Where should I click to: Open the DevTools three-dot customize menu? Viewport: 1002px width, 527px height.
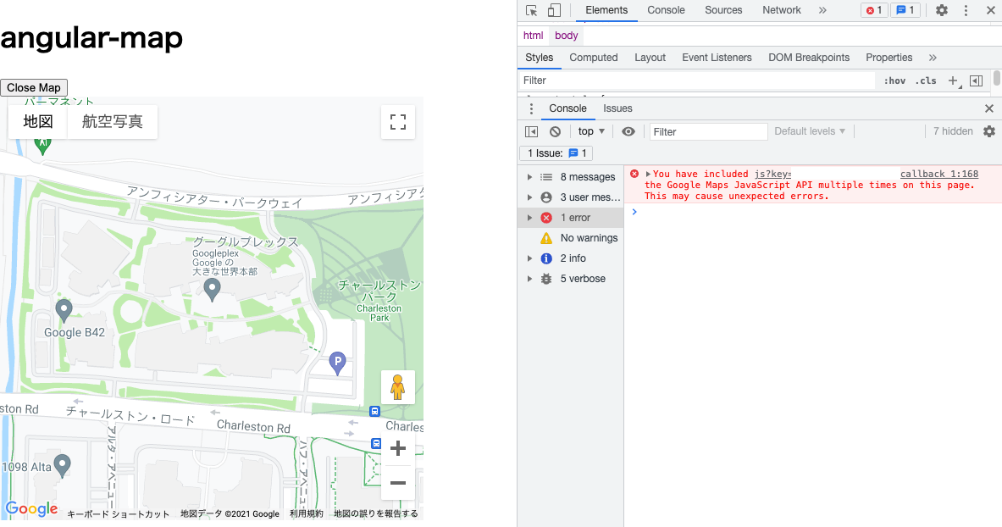point(966,10)
